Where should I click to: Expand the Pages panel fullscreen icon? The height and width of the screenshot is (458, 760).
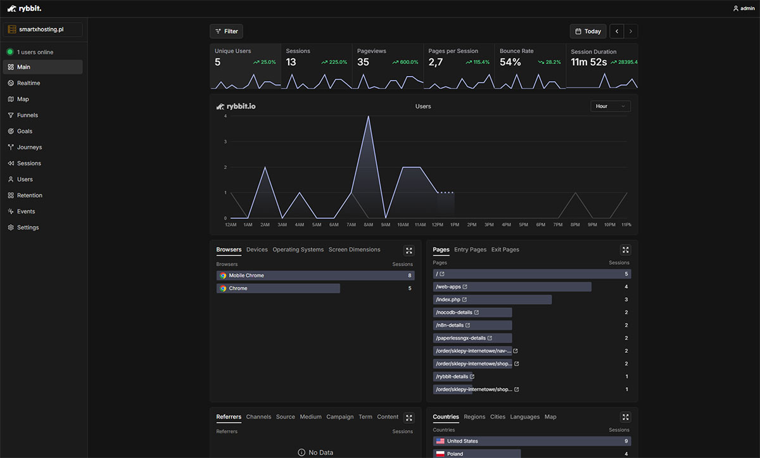pos(625,250)
